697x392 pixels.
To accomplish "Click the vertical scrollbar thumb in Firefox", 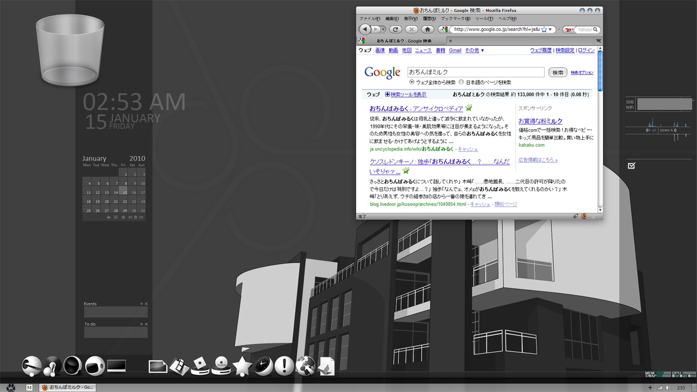I will pyautogui.click(x=600, y=70).
